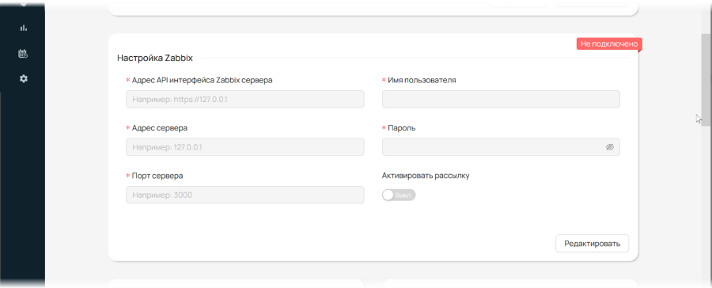
Task: Focus the Адрес API интерфейса Zabbix field
Action: click(244, 99)
